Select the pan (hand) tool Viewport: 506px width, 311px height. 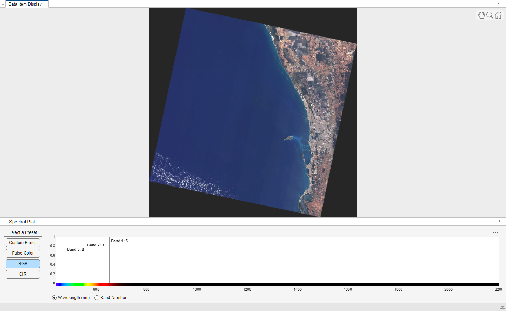click(481, 15)
